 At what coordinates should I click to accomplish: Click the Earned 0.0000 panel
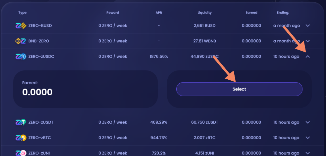click(85, 89)
